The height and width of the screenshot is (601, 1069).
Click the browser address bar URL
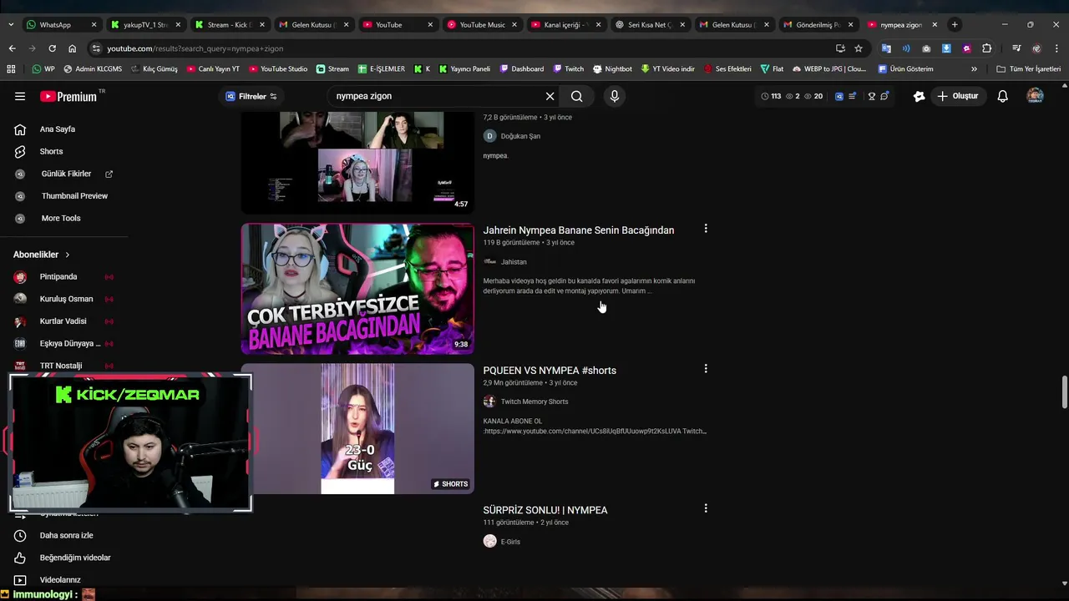click(x=195, y=48)
